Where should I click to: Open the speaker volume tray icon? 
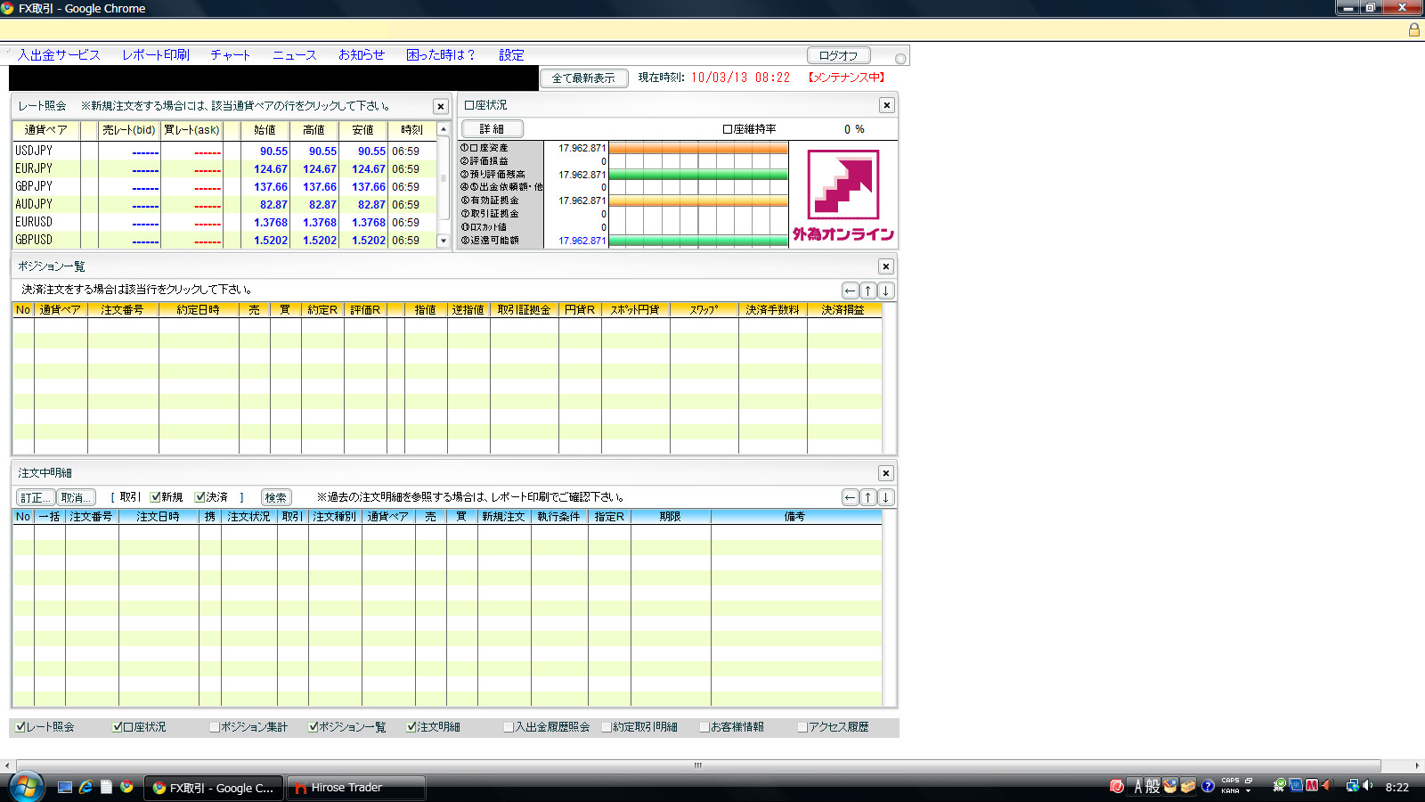pos(1367,785)
